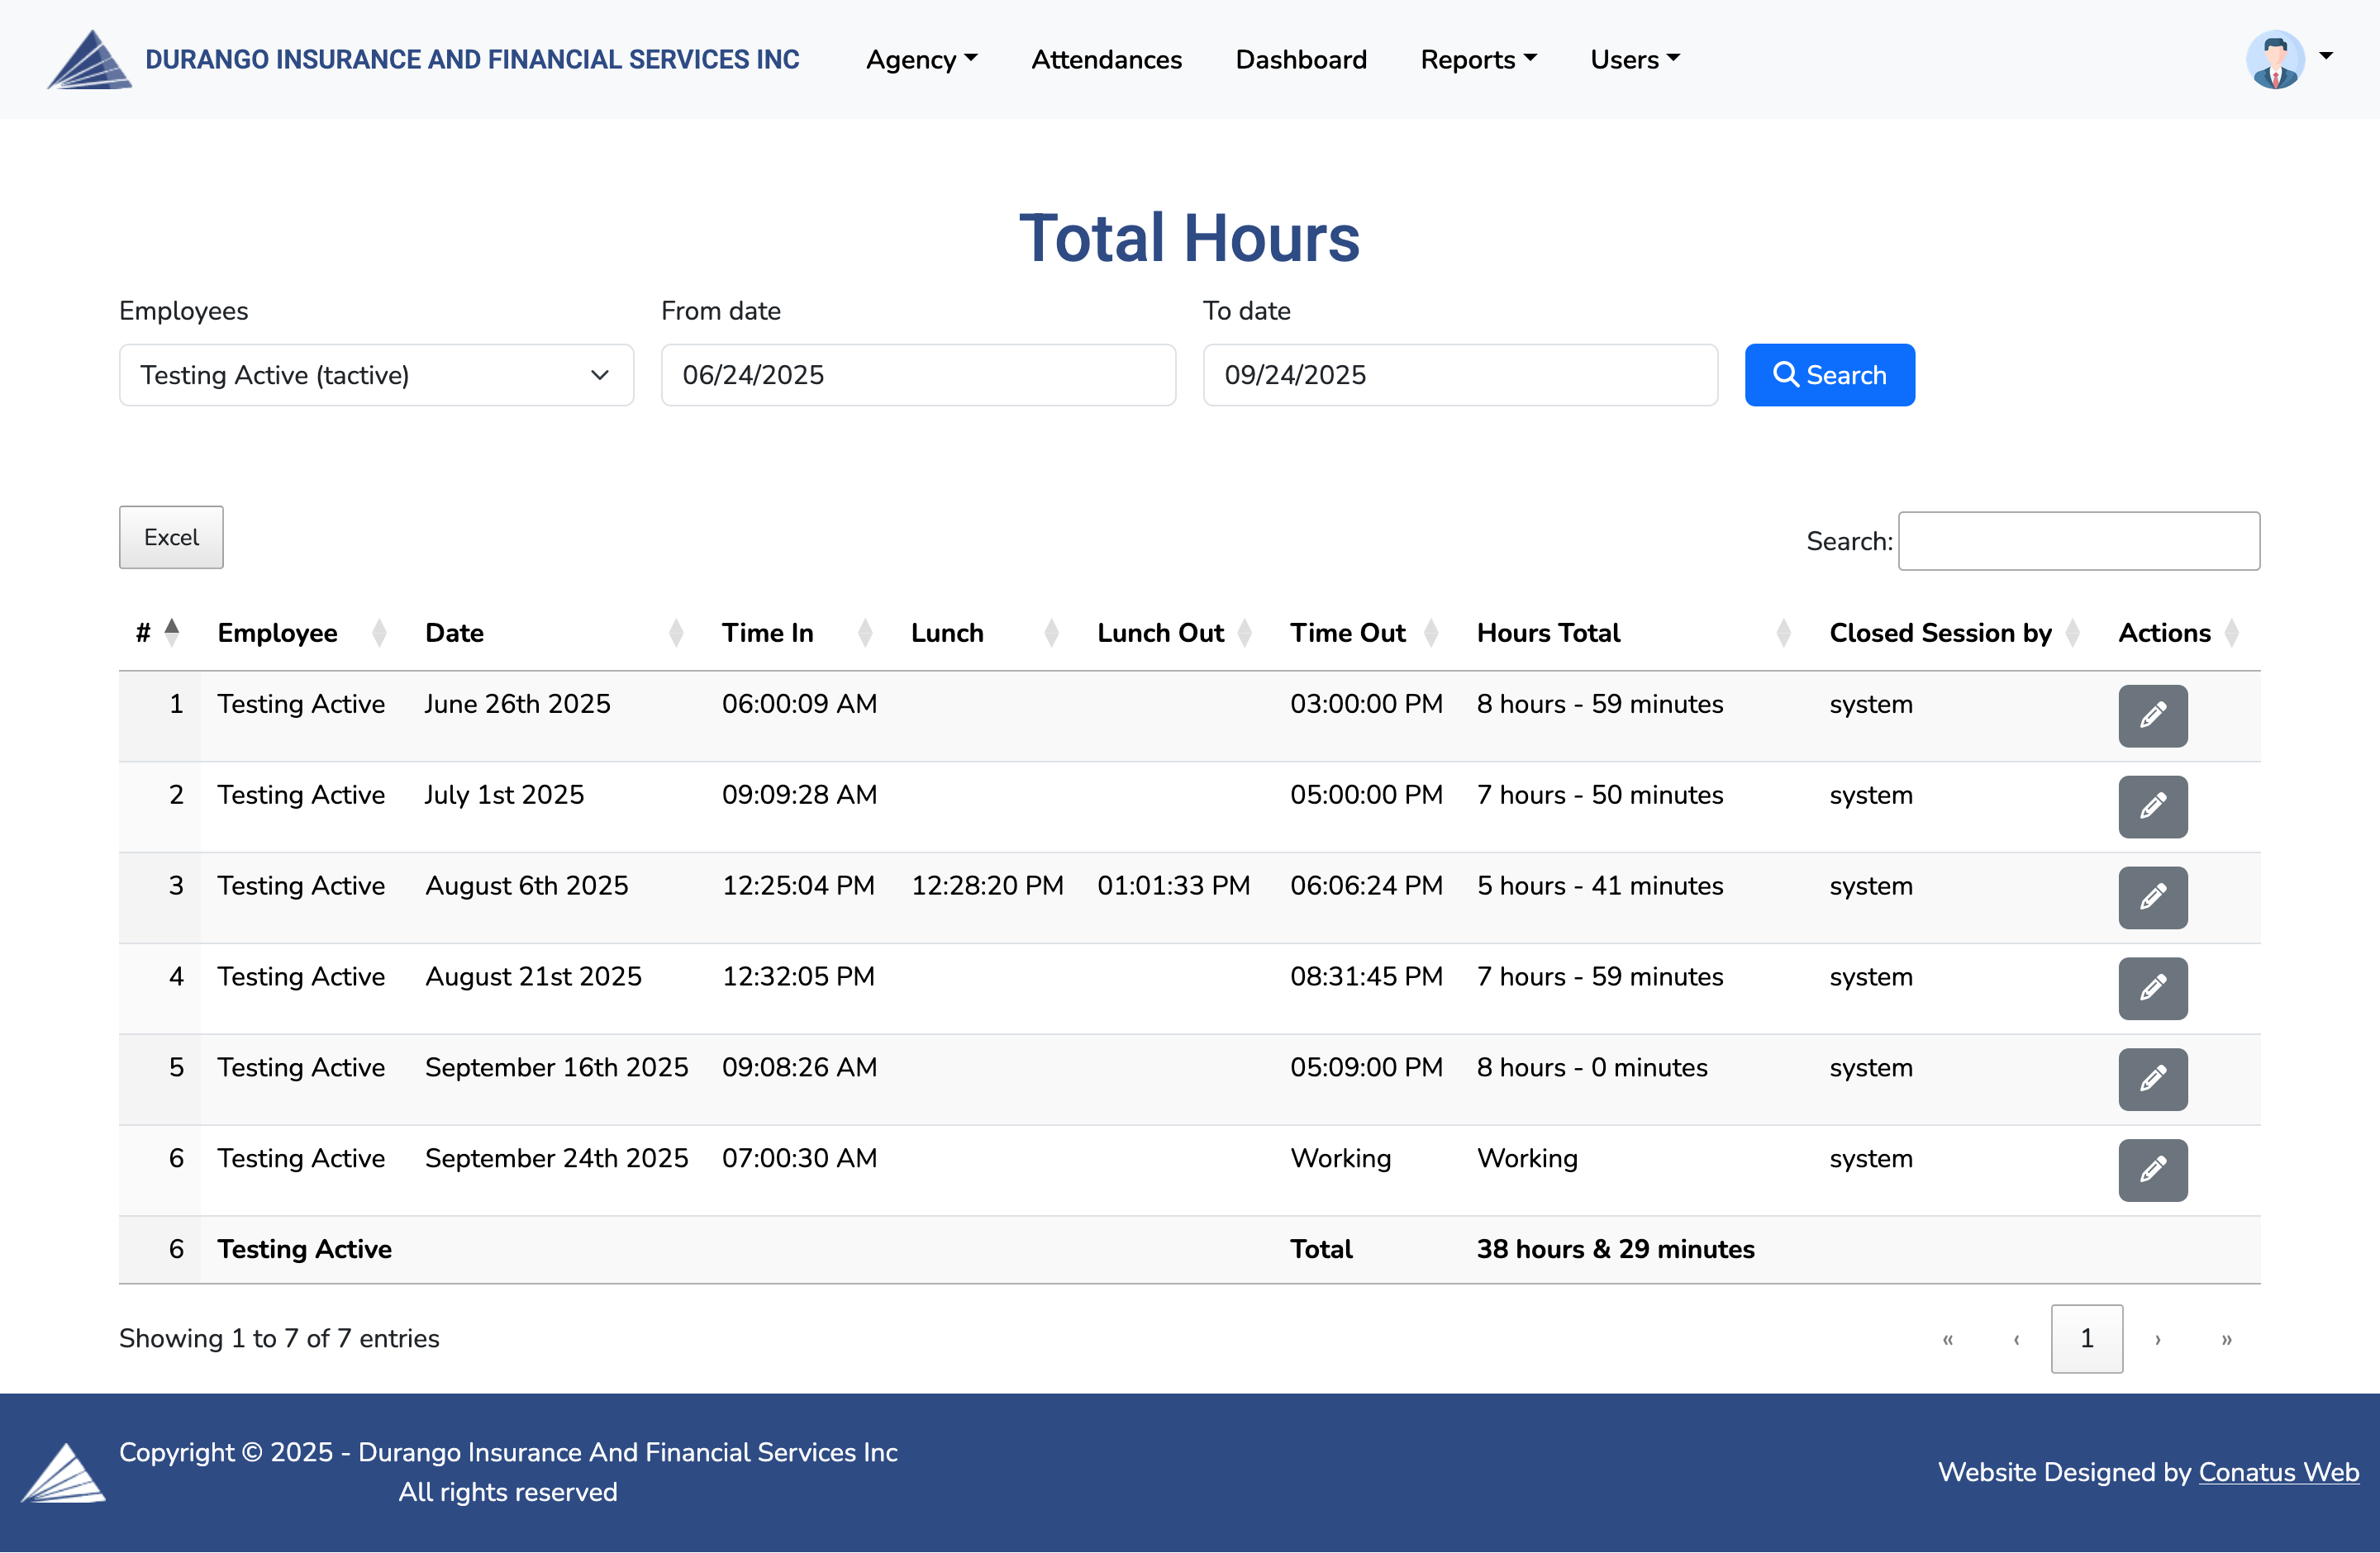Go to the Attendances page
This screenshot has height=1553, width=2380.
pos(1106,60)
